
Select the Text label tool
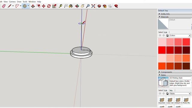pos(66,6)
